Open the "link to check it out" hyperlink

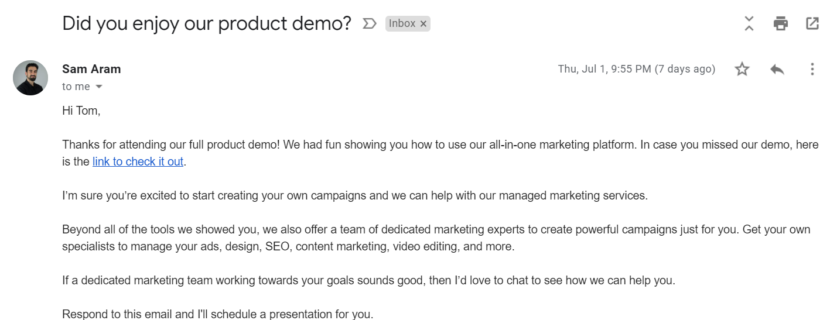[138, 161]
